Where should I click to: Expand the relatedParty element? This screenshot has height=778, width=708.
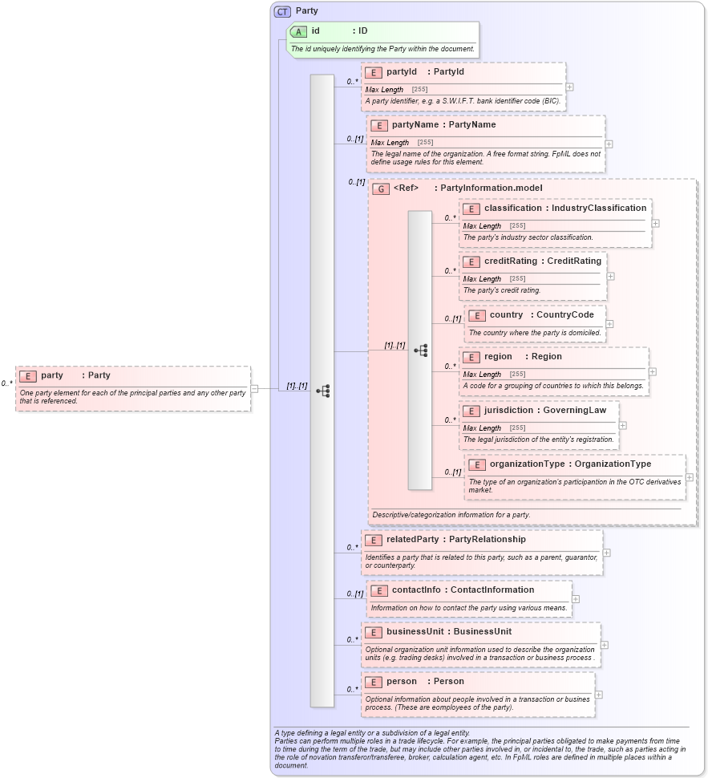point(606,553)
